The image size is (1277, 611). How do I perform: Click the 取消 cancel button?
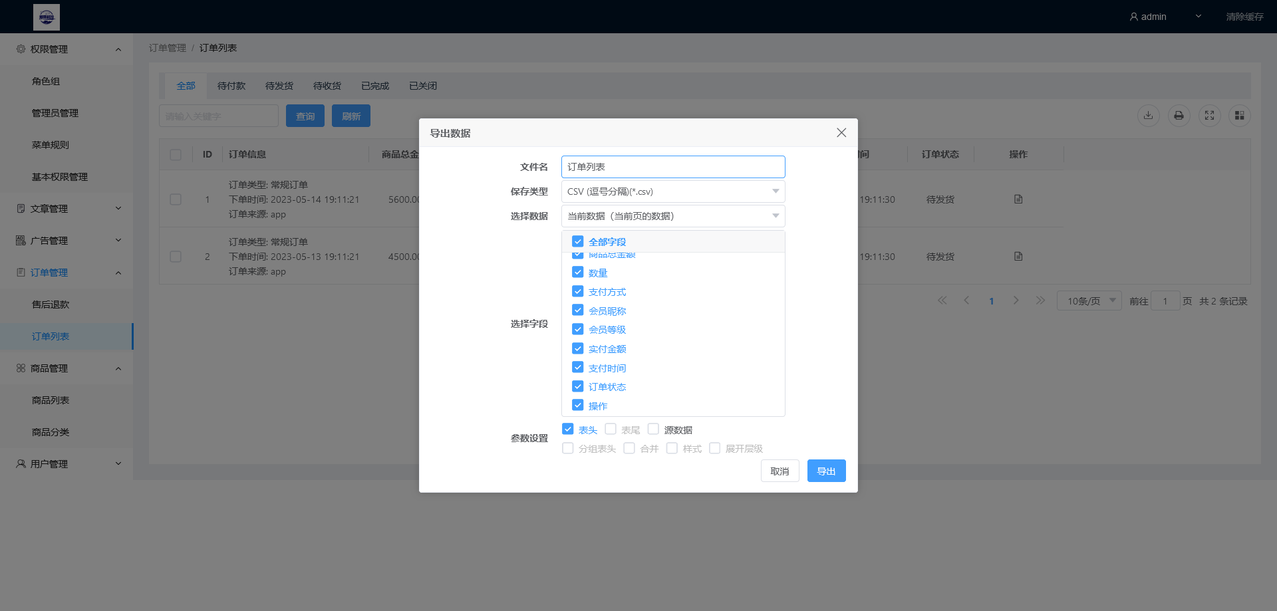pos(780,471)
